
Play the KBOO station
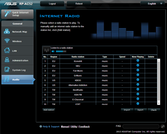pyautogui.click(x=138, y=80)
